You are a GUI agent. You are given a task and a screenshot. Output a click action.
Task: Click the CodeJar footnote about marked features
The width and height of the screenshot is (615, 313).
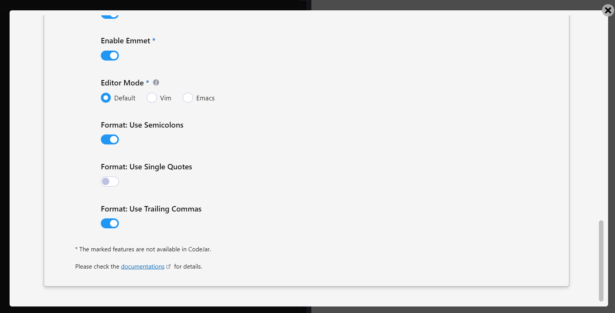(x=143, y=249)
